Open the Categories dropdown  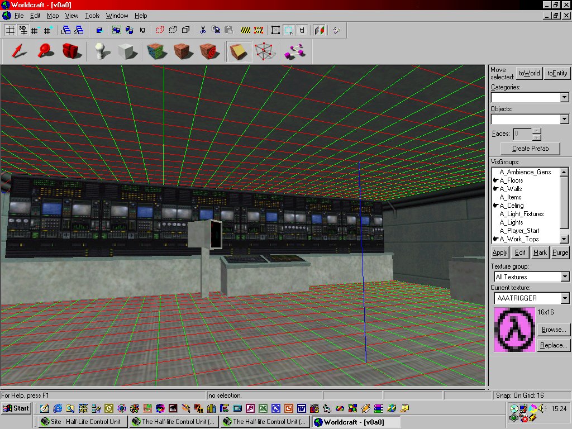click(564, 98)
